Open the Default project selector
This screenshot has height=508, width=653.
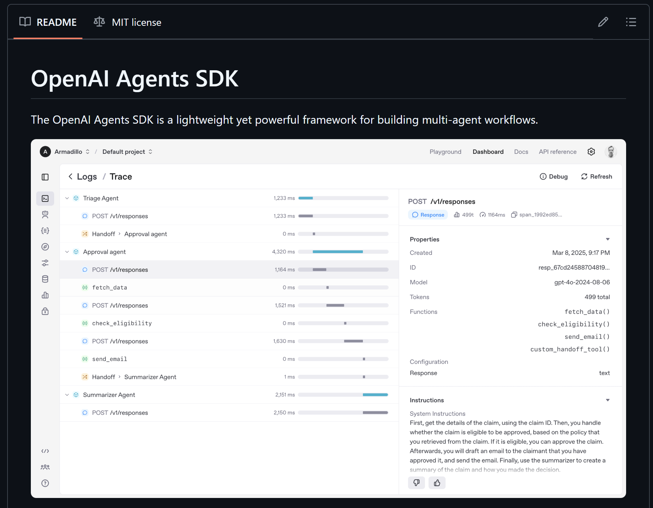pos(127,152)
